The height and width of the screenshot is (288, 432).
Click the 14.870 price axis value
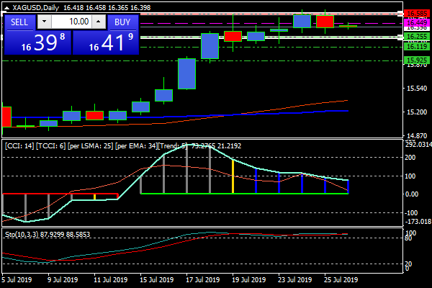point(417,135)
